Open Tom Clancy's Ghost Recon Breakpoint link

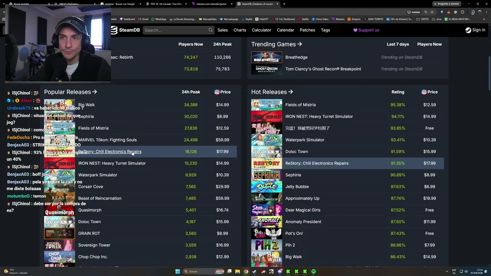click(x=323, y=69)
